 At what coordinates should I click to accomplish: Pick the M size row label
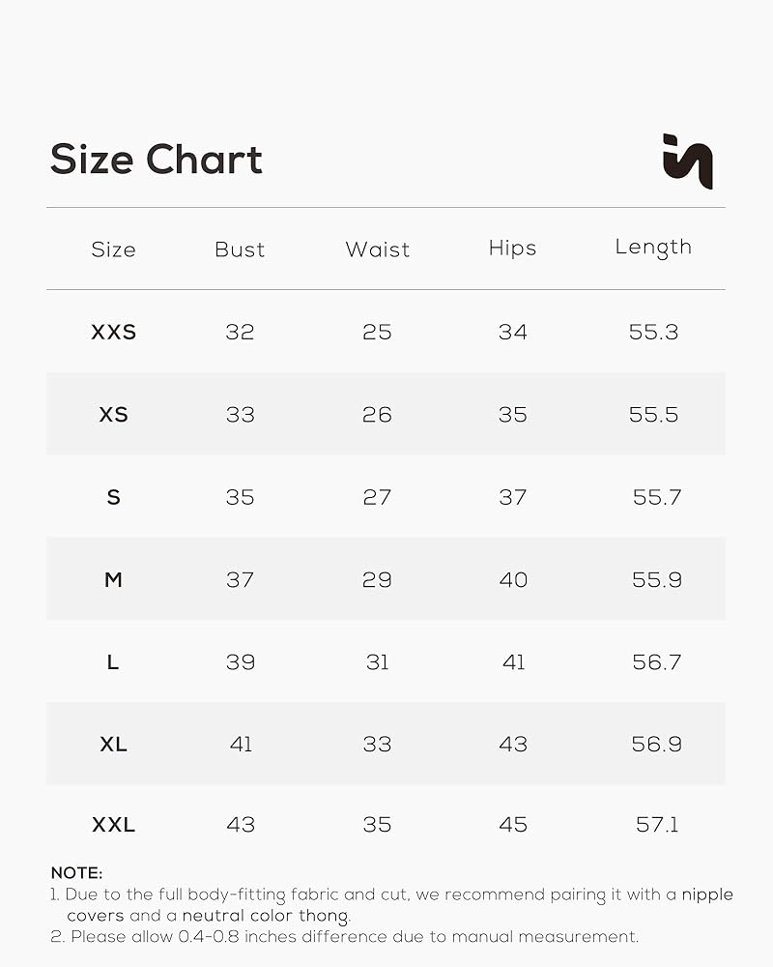pyautogui.click(x=114, y=579)
